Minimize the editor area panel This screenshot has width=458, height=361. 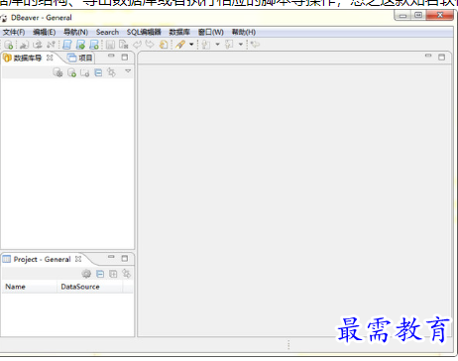[x=428, y=56]
